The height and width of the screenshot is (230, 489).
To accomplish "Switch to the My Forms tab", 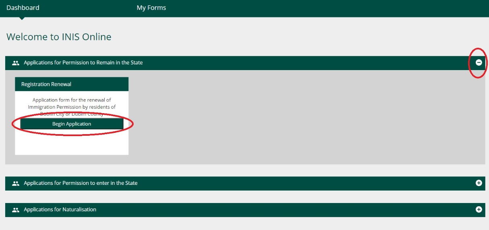I will (151, 8).
